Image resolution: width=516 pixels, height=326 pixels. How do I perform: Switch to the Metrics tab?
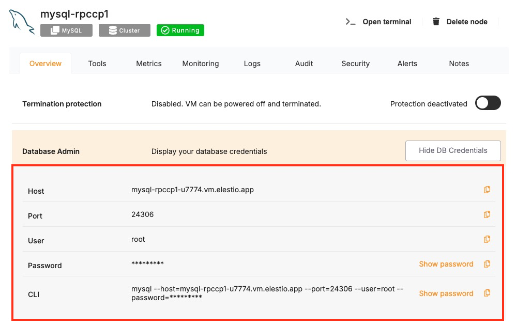(149, 64)
